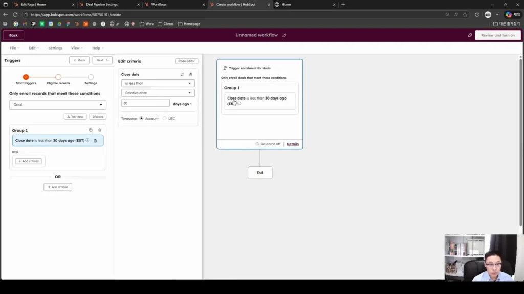Select the Account timezone radio button
This screenshot has width=524, height=294.
click(x=142, y=118)
